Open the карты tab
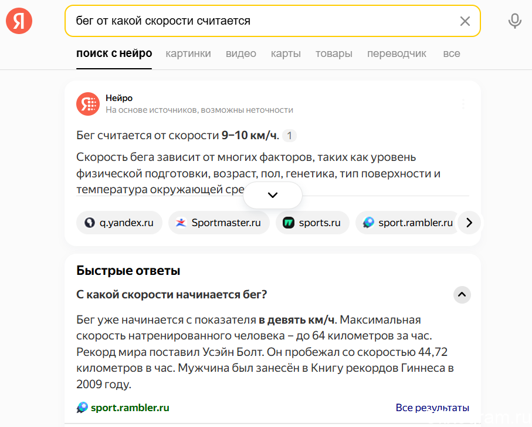 pyautogui.click(x=286, y=53)
